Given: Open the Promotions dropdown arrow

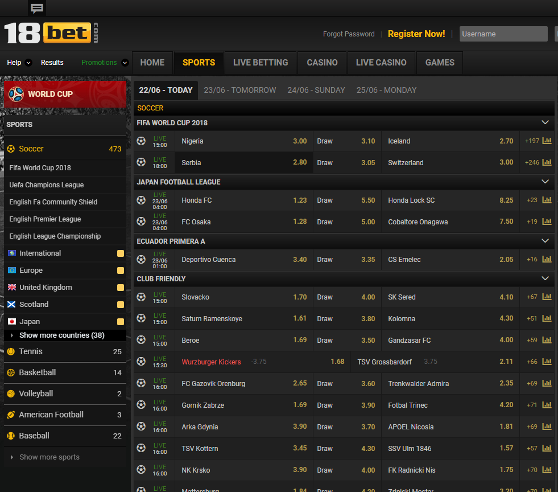Looking at the screenshot, I should click(x=125, y=63).
